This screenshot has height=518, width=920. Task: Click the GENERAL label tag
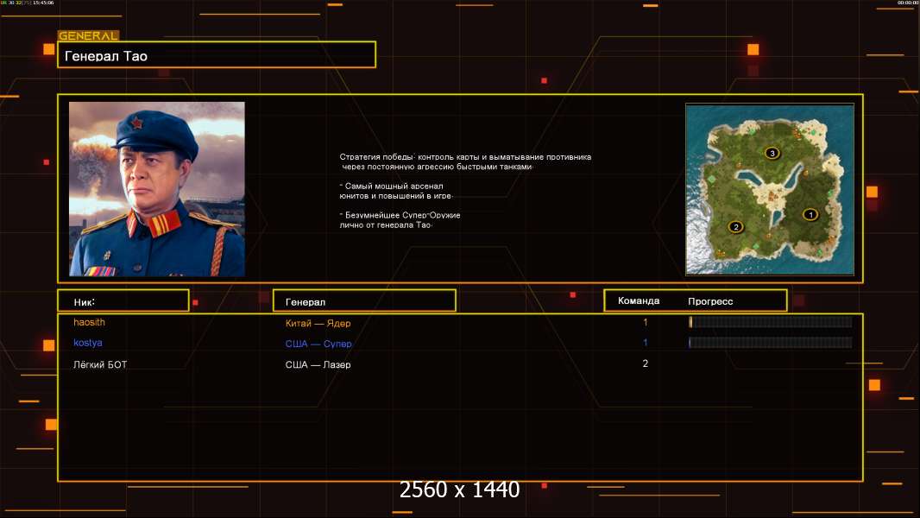click(x=88, y=35)
